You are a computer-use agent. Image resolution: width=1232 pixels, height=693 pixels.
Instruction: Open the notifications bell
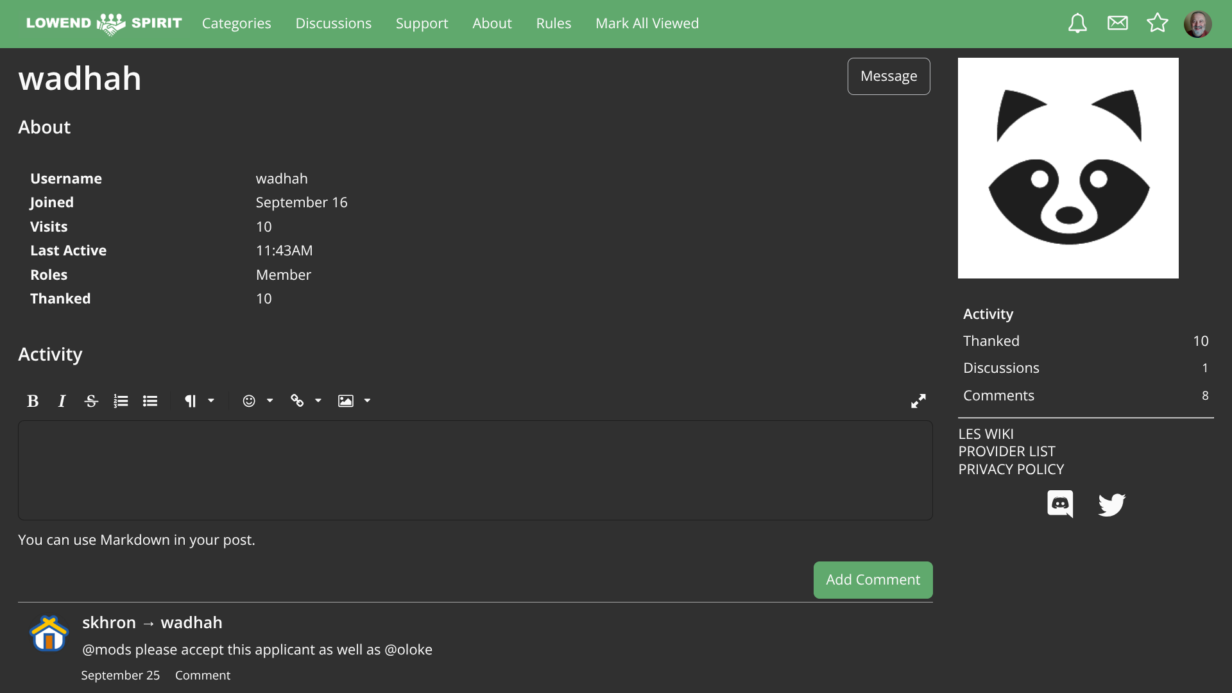point(1077,24)
